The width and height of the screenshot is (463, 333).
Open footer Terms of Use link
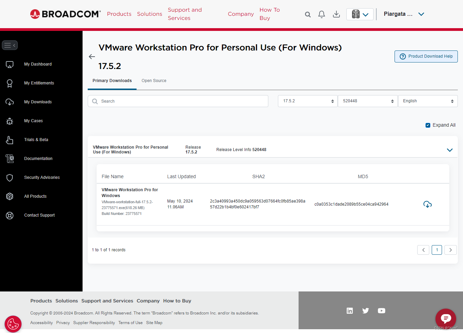click(x=130, y=323)
